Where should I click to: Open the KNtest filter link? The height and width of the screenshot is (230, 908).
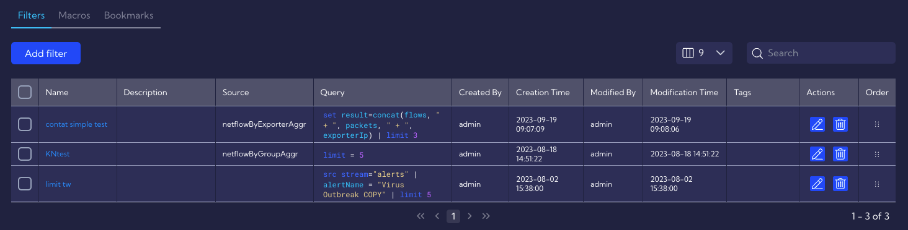(x=58, y=154)
